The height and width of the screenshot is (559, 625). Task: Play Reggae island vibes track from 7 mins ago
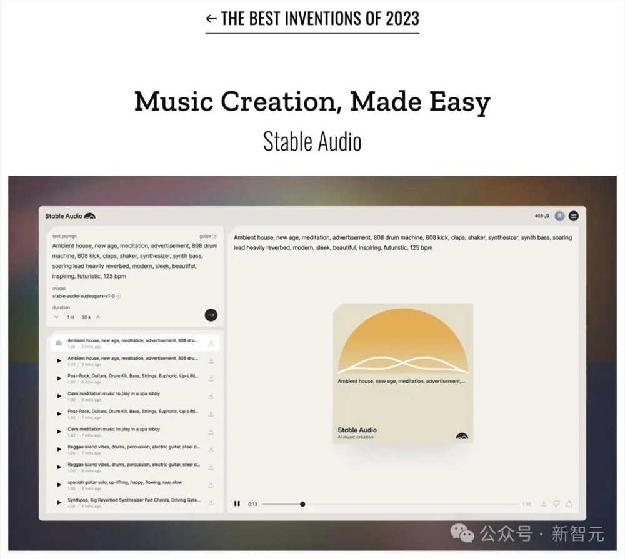[59, 450]
